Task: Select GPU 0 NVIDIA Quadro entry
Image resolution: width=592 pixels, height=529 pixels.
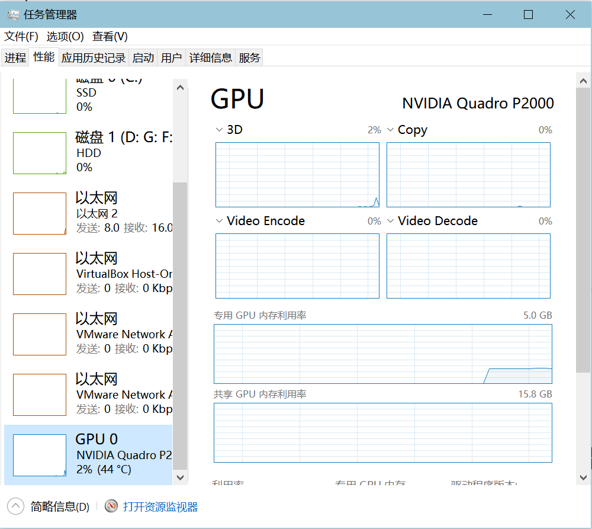Action: (88, 455)
